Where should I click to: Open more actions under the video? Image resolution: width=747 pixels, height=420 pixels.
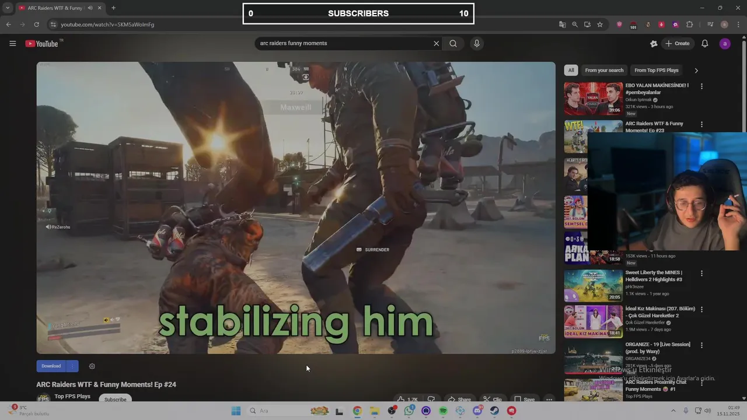[x=549, y=400]
